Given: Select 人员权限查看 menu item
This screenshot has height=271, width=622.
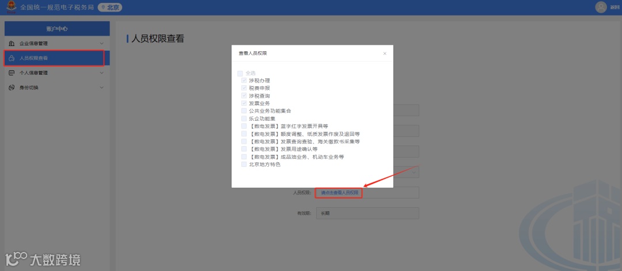Looking at the screenshot, I should (57, 58).
